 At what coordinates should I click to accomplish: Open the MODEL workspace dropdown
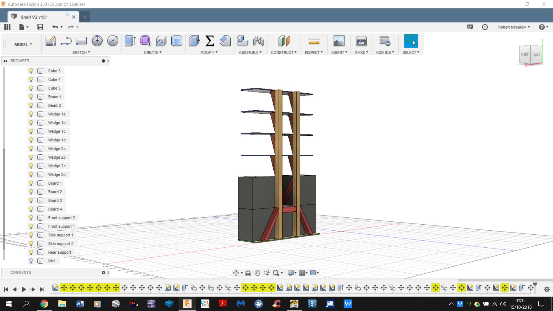23,44
